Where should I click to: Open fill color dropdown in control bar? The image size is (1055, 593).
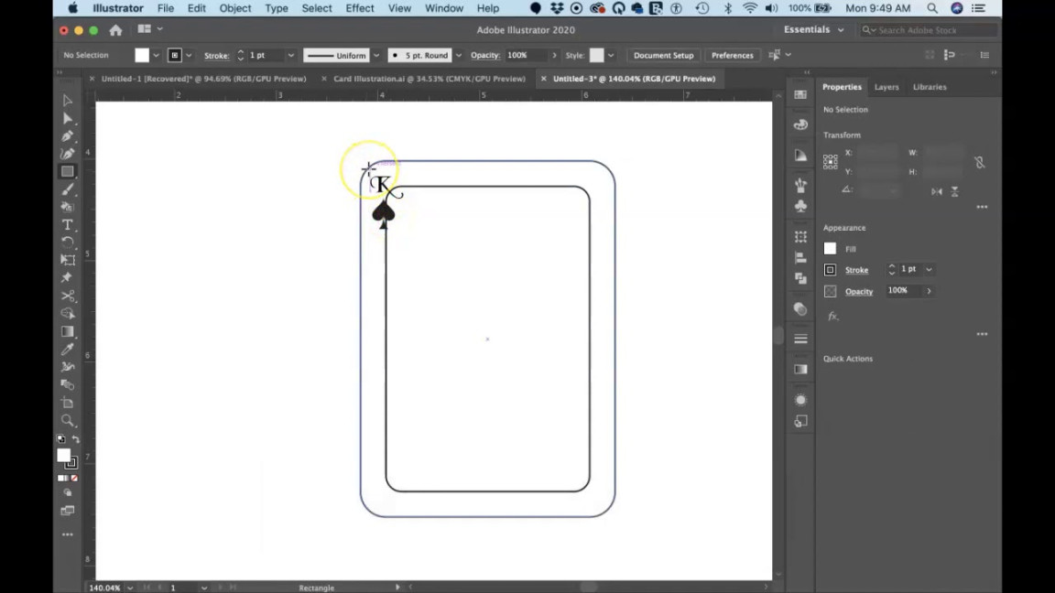pyautogui.click(x=156, y=55)
